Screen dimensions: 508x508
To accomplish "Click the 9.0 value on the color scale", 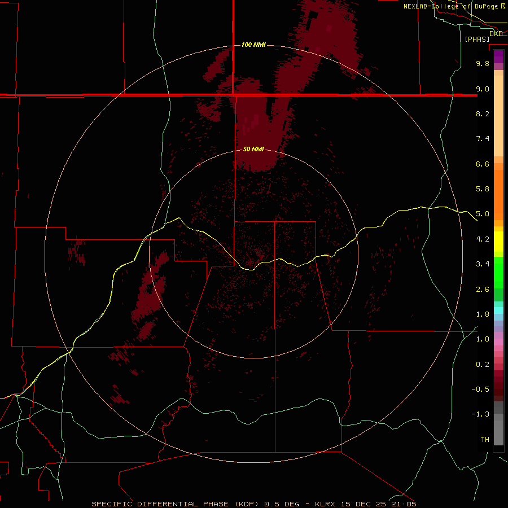I will pos(483,89).
